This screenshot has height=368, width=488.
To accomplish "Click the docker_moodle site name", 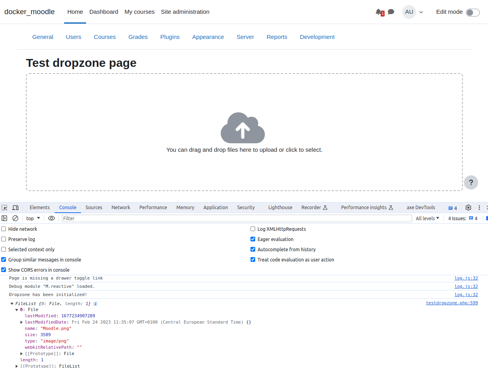I will pos(29,12).
